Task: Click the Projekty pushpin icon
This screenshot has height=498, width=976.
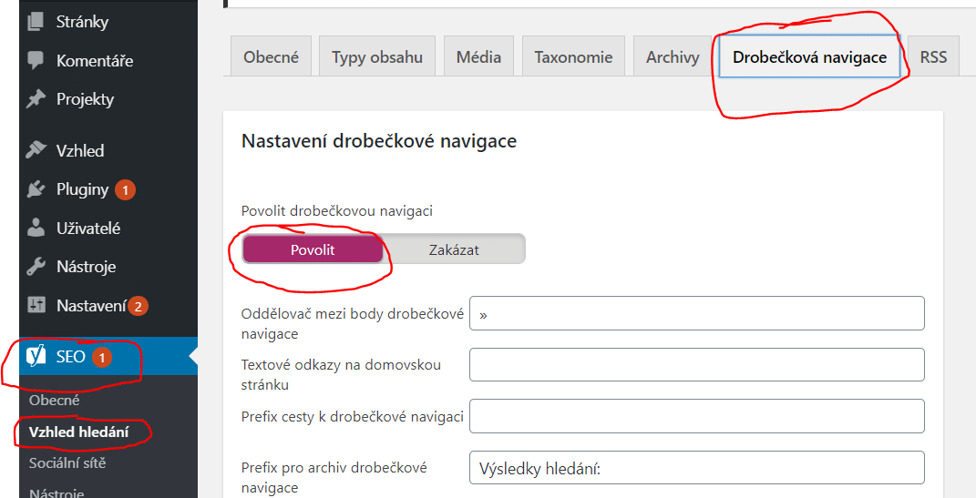Action: point(36,99)
